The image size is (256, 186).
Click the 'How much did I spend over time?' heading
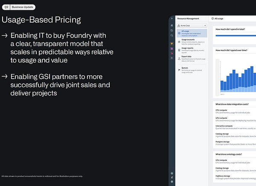(x=231, y=50)
